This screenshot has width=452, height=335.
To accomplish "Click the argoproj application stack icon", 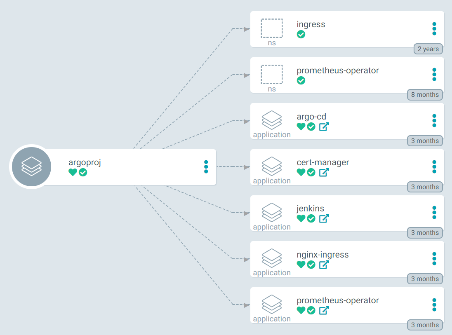I will point(31,166).
